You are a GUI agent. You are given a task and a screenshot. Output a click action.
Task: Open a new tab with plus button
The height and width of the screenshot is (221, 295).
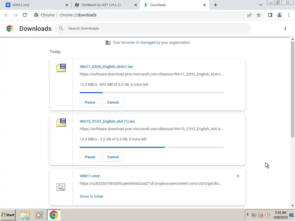(215, 5)
